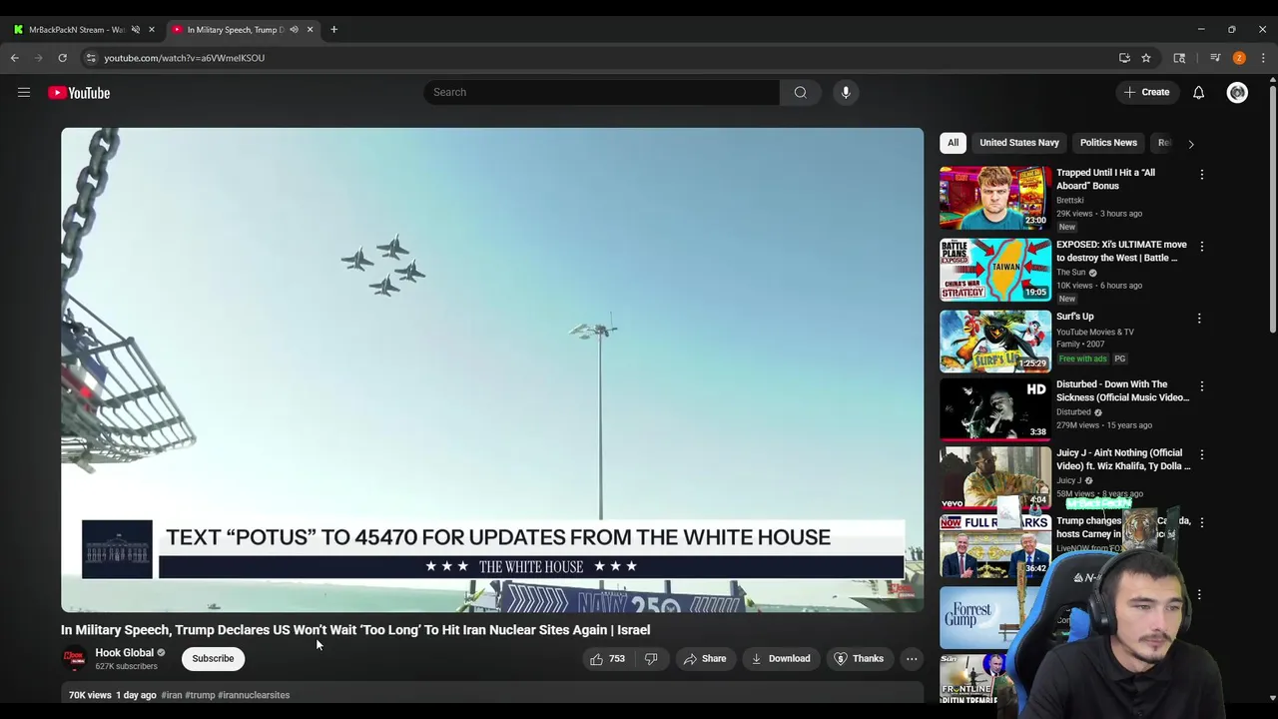The height and width of the screenshot is (719, 1278).
Task: Bookmark this page with star icon
Action: pyautogui.click(x=1146, y=58)
